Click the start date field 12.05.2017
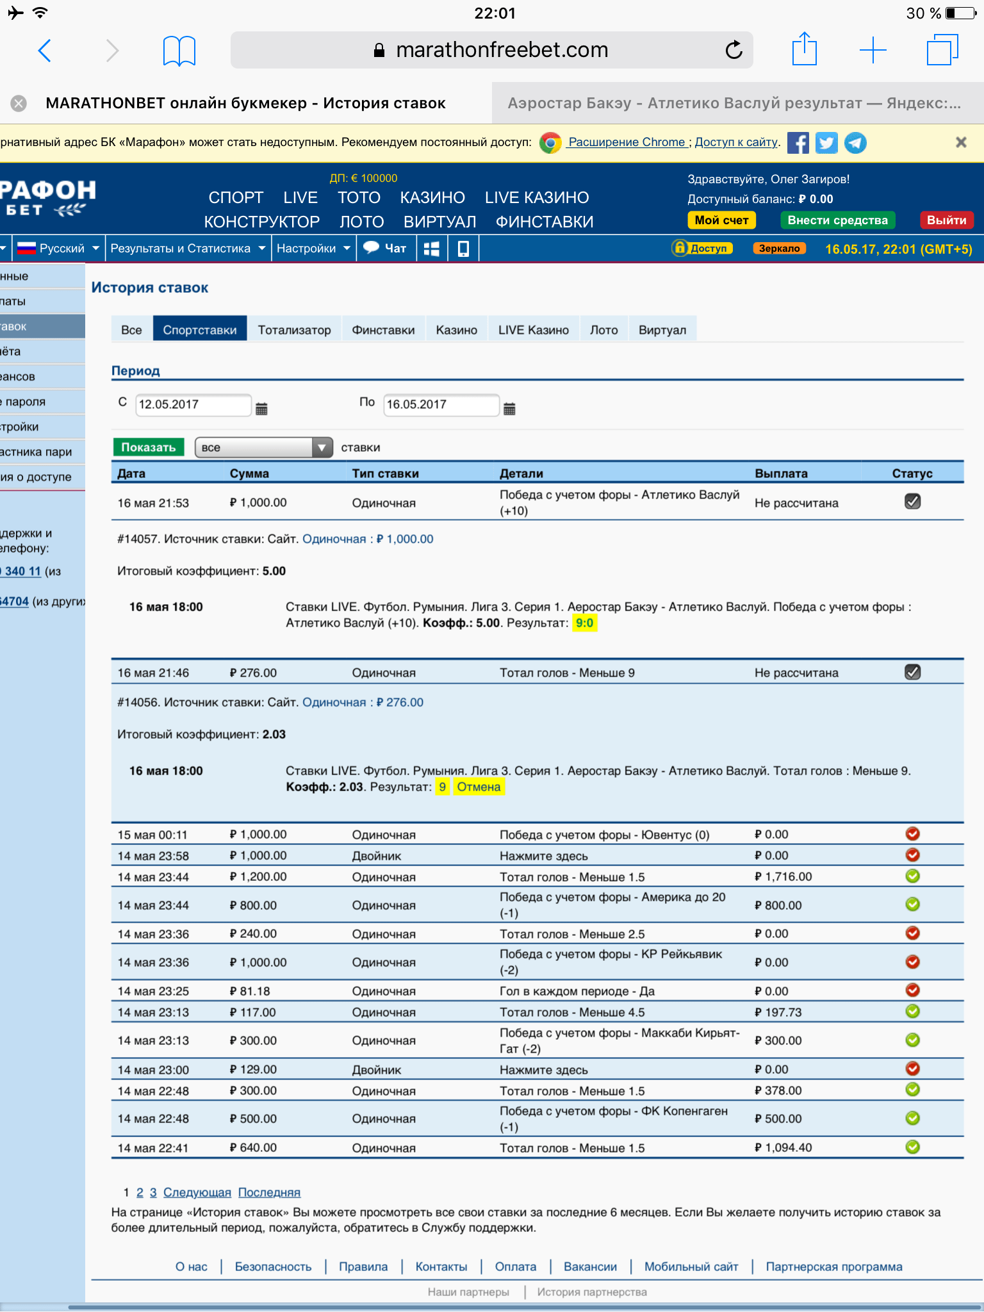 click(192, 405)
